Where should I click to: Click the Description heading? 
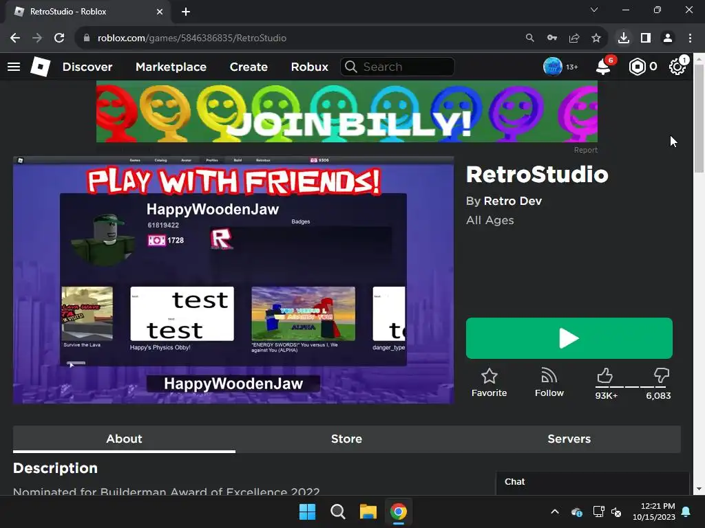point(55,467)
